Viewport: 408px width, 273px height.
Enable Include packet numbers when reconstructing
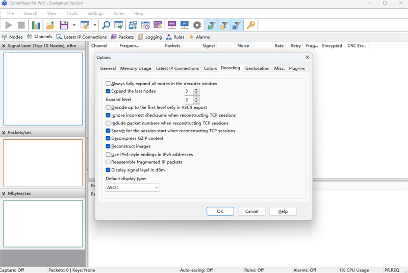(x=108, y=123)
